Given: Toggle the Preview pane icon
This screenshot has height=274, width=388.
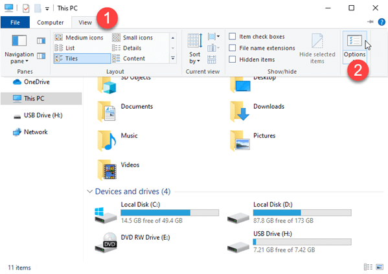Looking at the screenshot, I should coord(41,41).
